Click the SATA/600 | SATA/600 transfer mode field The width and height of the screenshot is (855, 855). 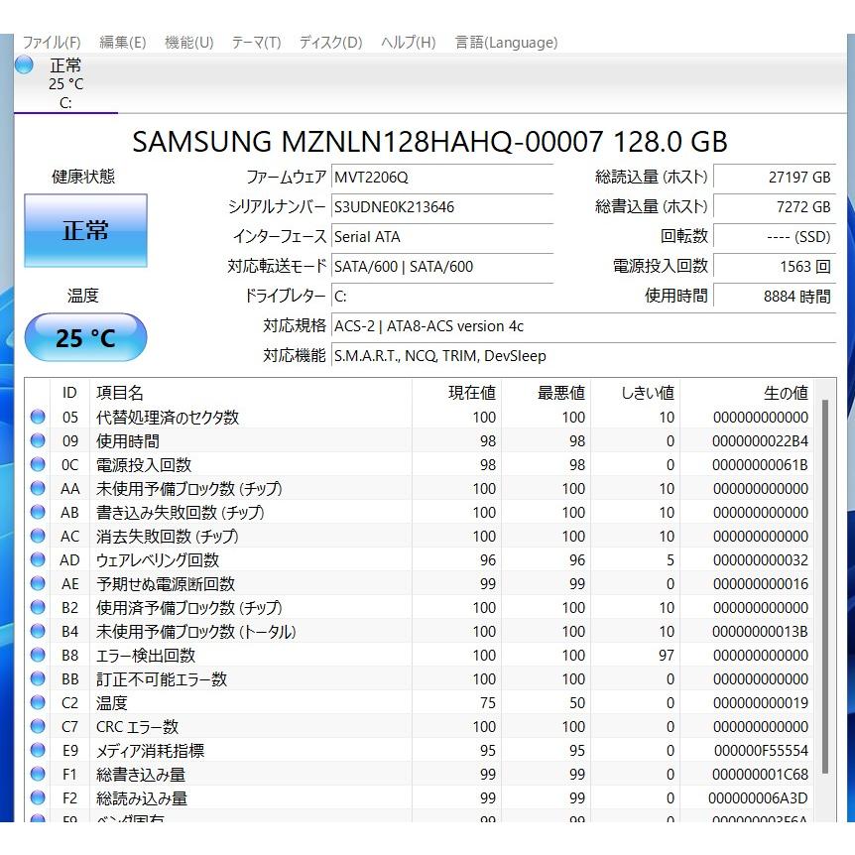pyautogui.click(x=442, y=267)
